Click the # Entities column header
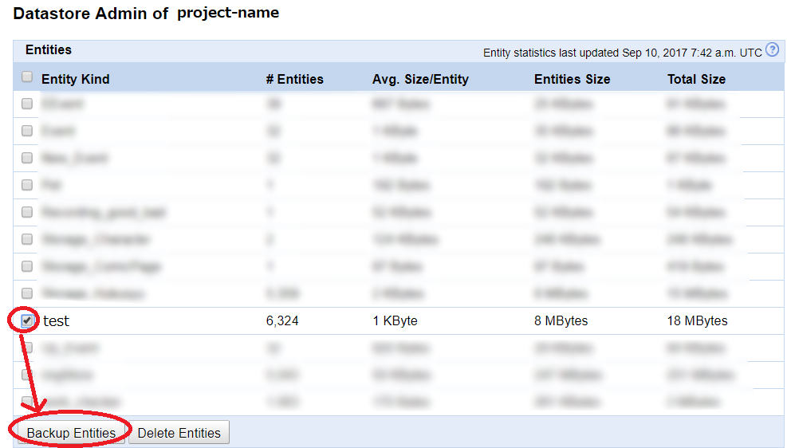 pos(294,79)
